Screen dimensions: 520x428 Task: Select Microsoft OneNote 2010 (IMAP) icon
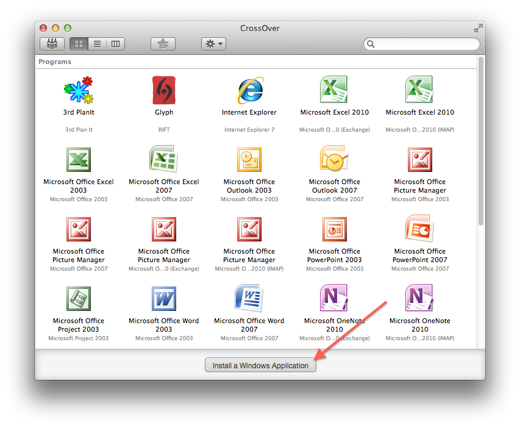pos(419,299)
